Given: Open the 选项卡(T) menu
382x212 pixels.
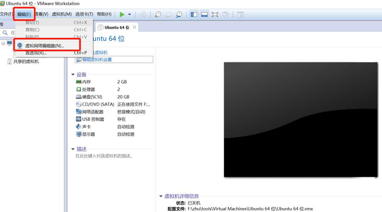Looking at the screenshot, I should 84,14.
